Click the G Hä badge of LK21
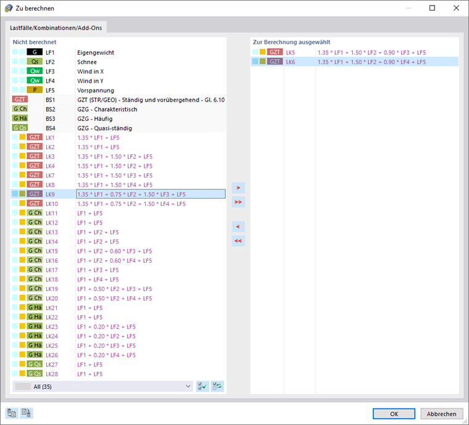This screenshot has height=425, width=469. pyautogui.click(x=35, y=307)
